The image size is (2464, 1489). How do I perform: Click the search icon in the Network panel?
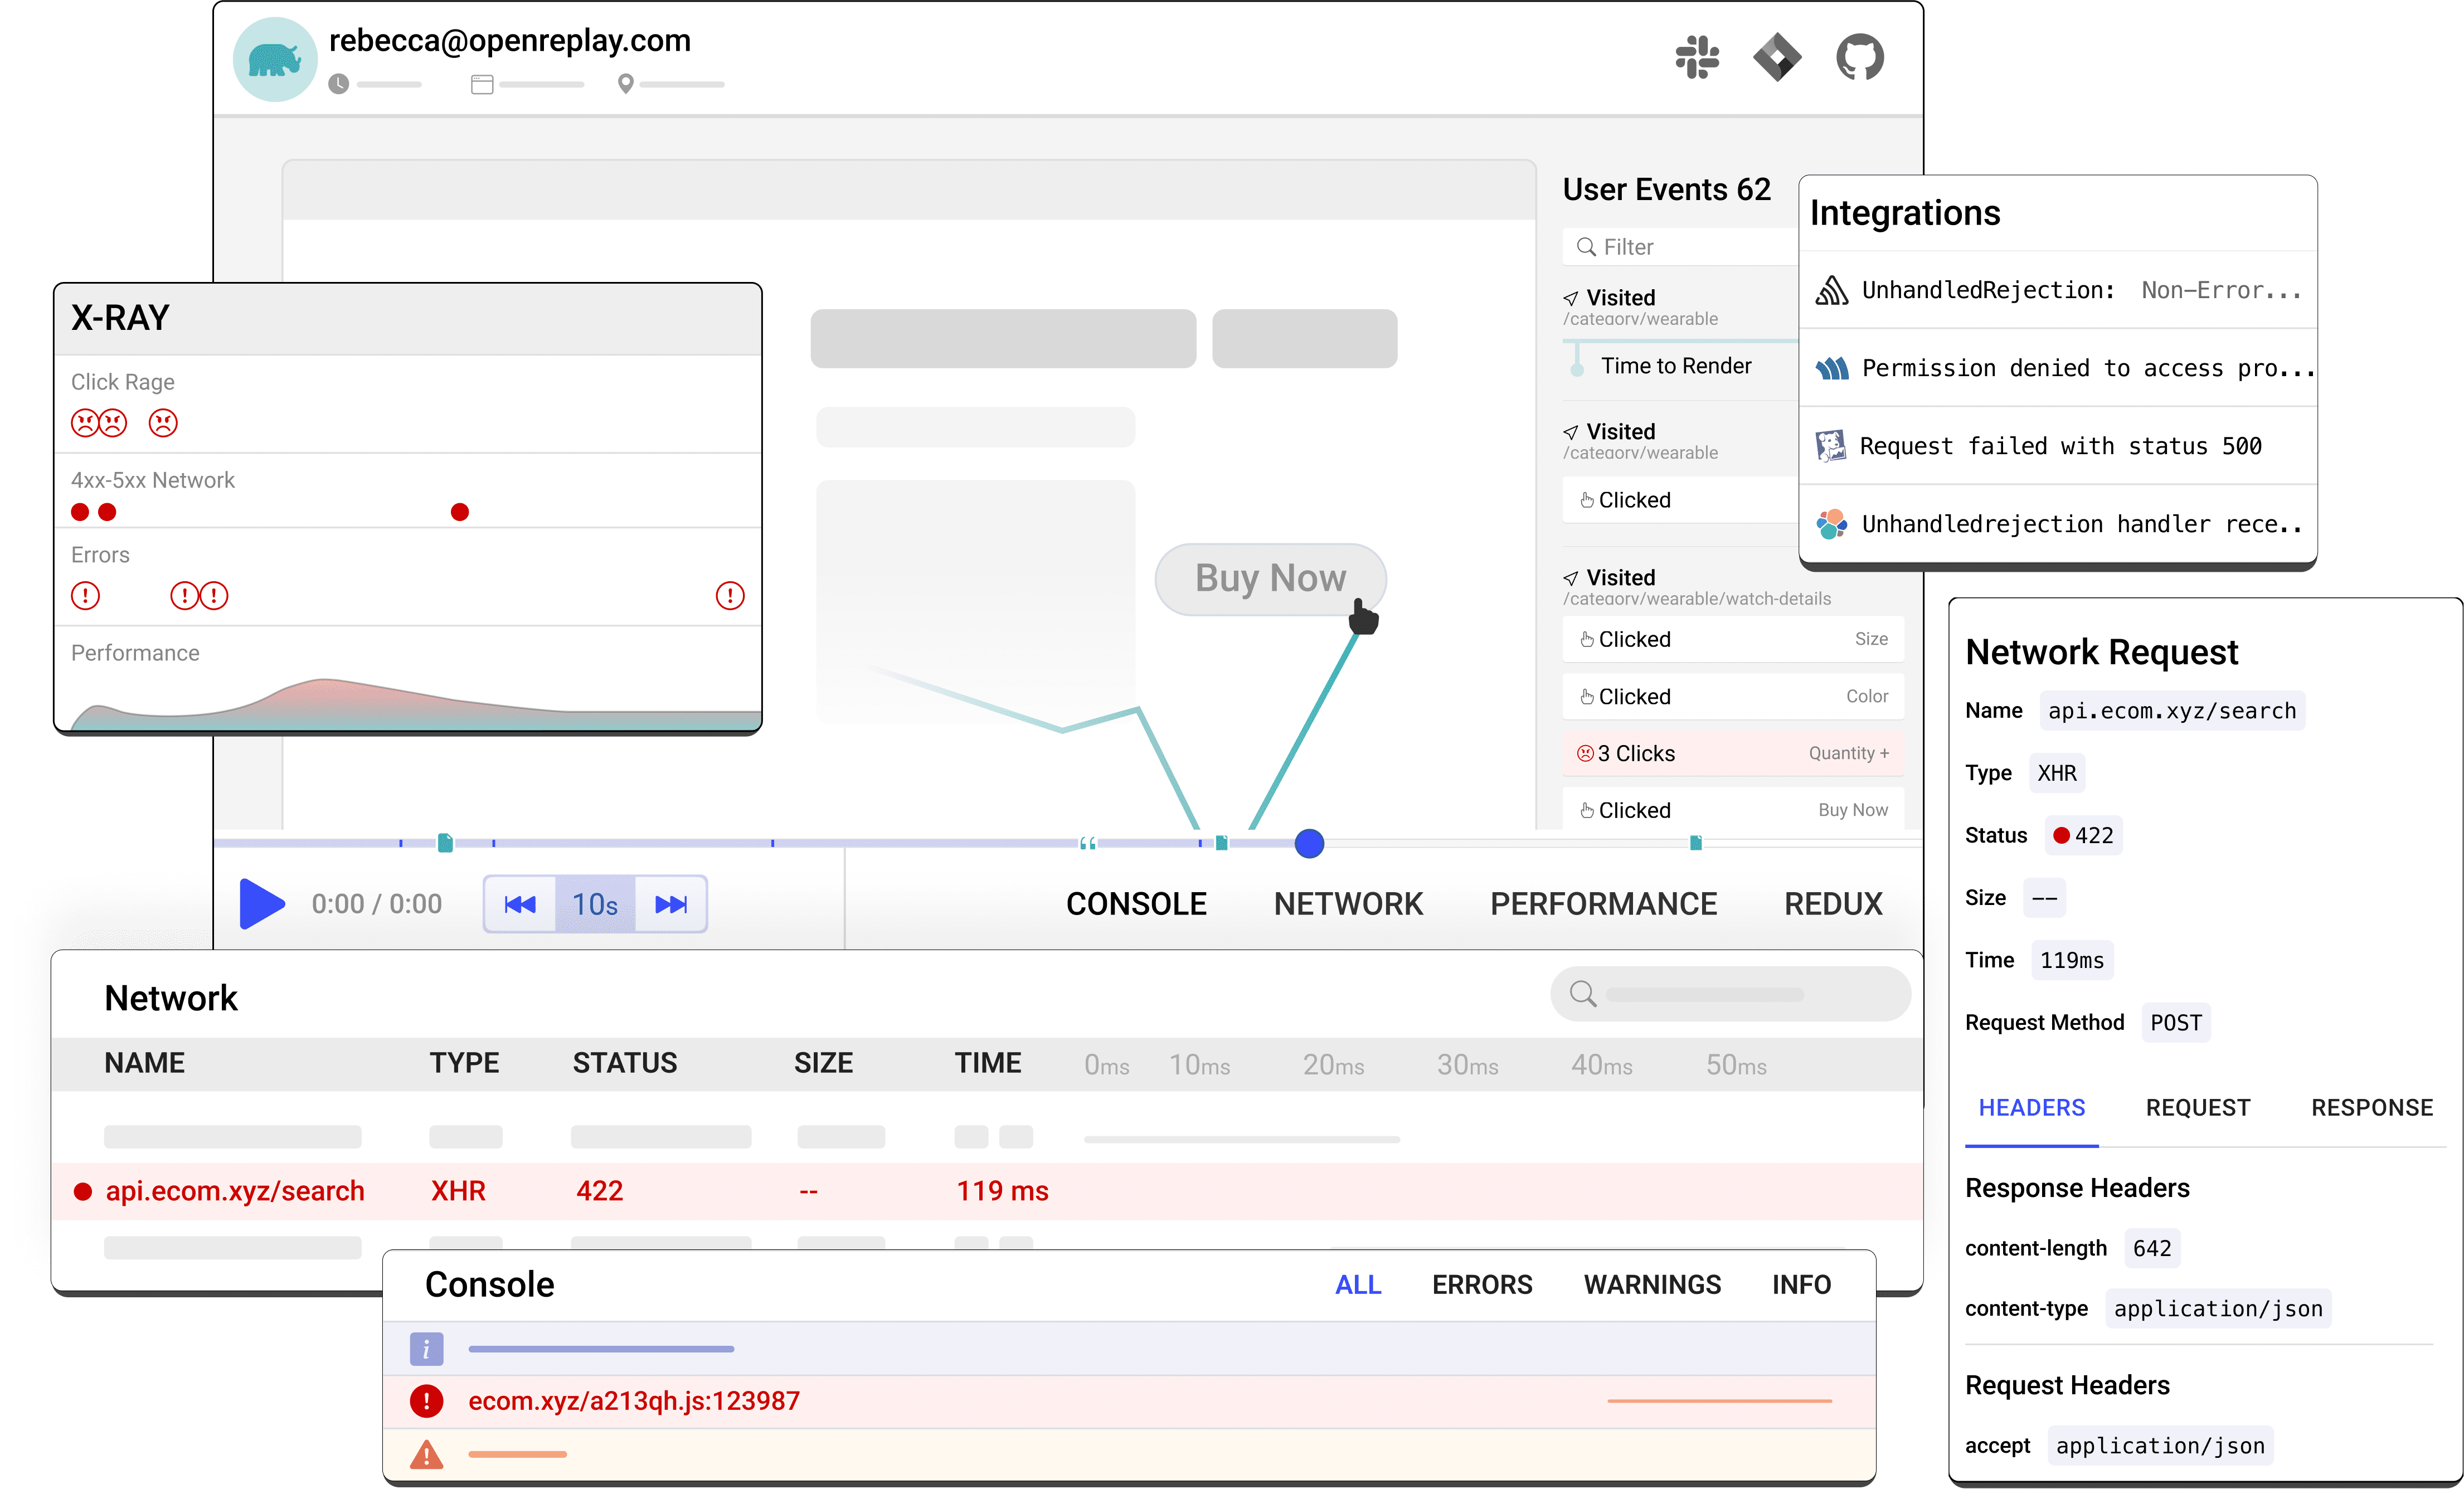tap(1581, 993)
